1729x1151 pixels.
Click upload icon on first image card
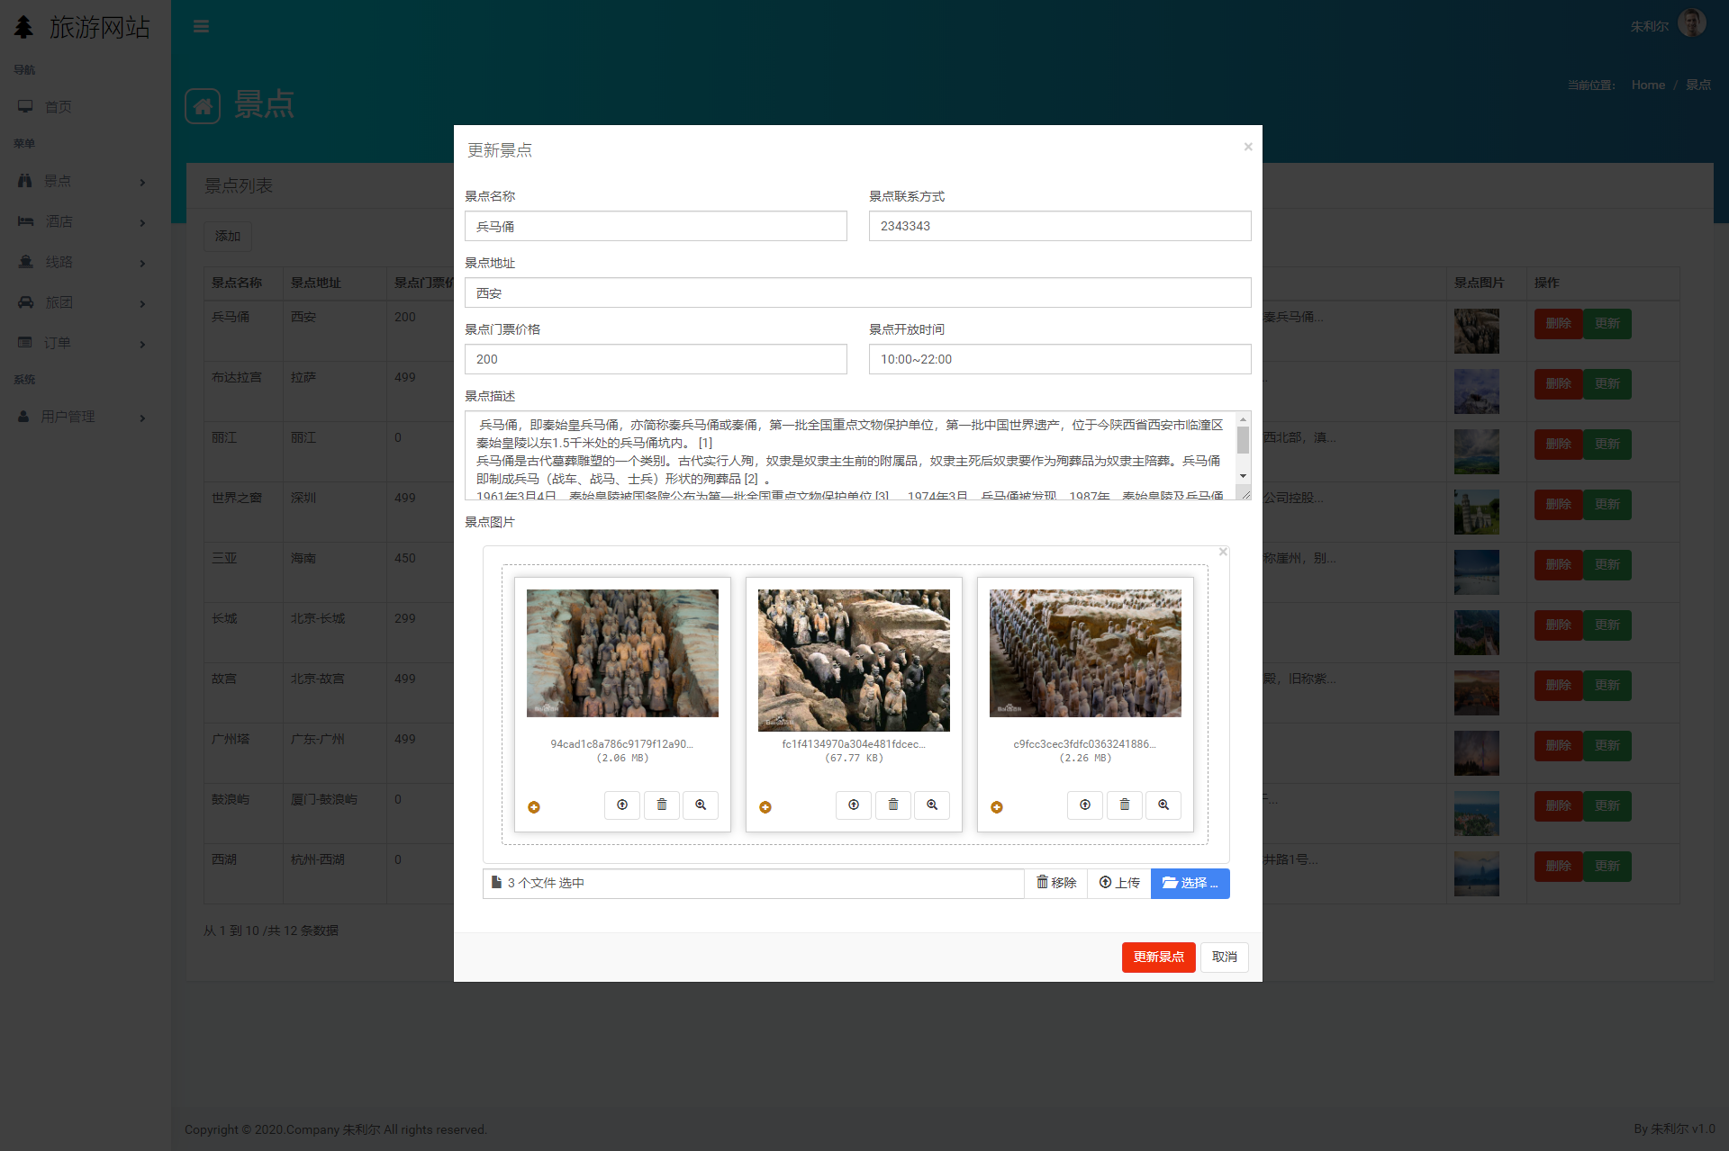(622, 805)
